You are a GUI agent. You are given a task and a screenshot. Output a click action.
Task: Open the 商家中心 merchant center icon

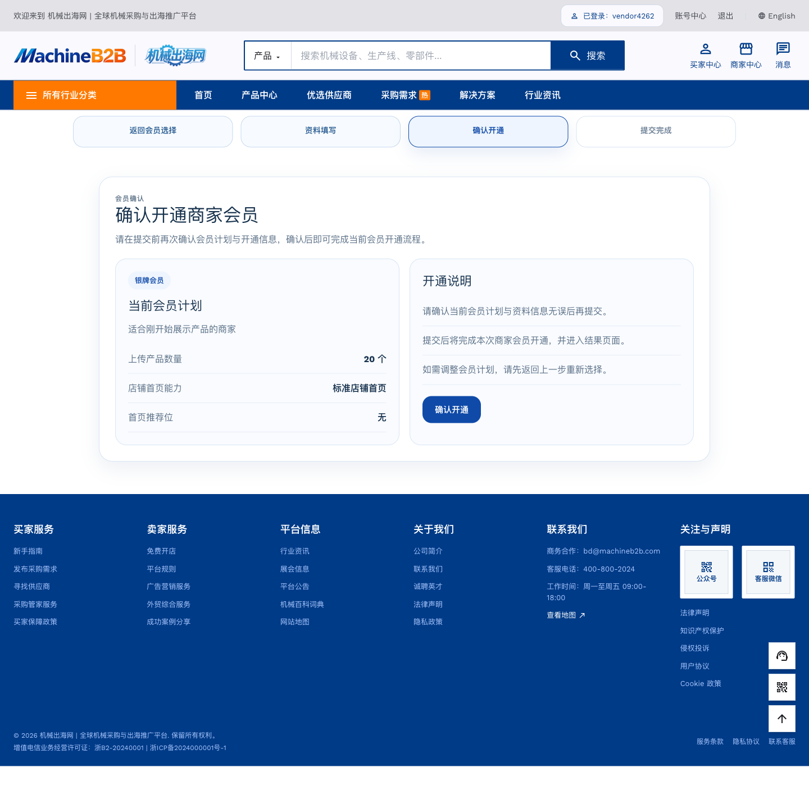coord(746,56)
